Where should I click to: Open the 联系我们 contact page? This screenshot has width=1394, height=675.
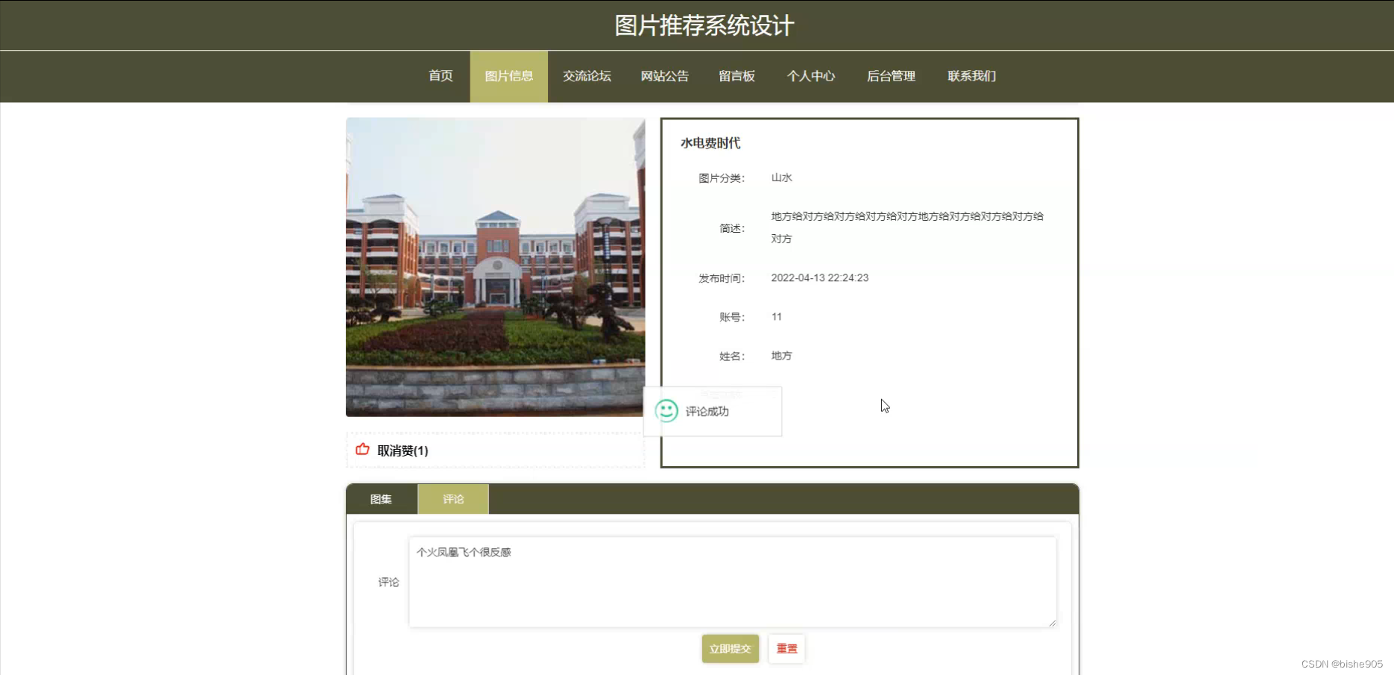pos(971,75)
